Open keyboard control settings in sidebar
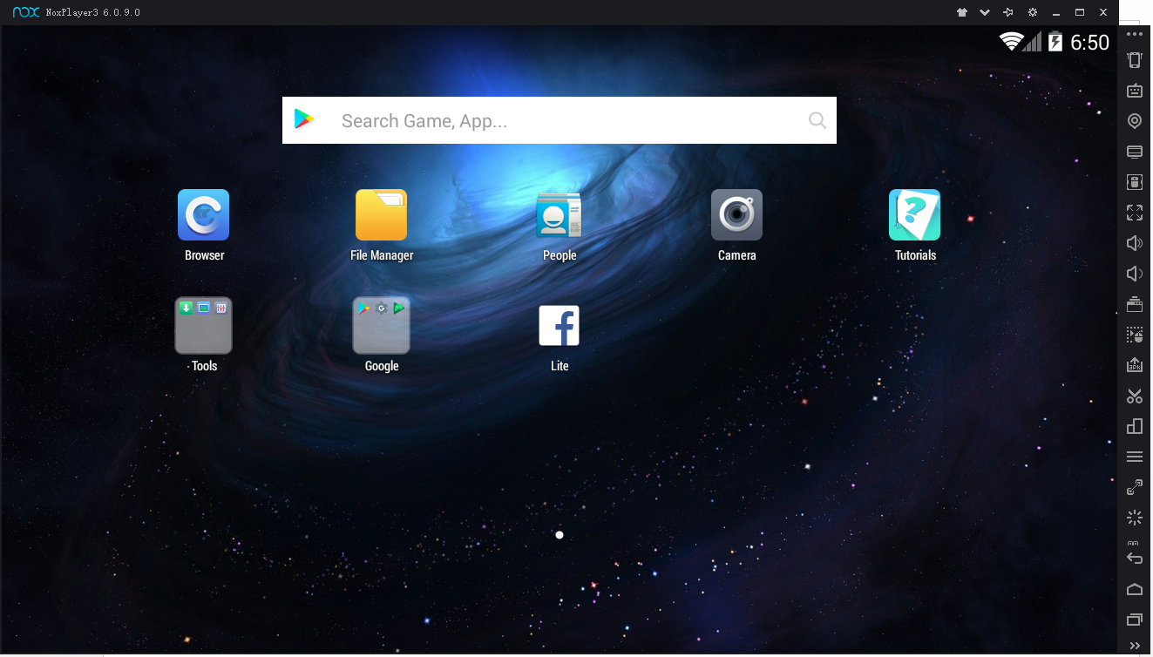Image resolution: width=1153 pixels, height=657 pixels. point(1134,91)
